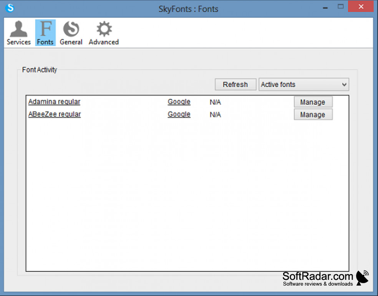Switch to the General tab
378x296 pixels.
(x=71, y=33)
